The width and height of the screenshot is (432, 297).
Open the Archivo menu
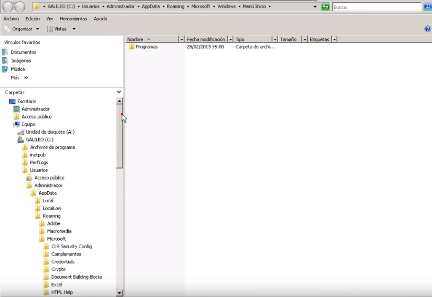pos(11,19)
